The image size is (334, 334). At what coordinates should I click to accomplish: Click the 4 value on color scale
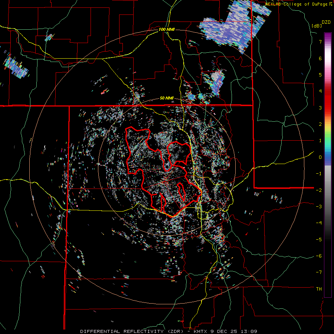click(x=320, y=91)
